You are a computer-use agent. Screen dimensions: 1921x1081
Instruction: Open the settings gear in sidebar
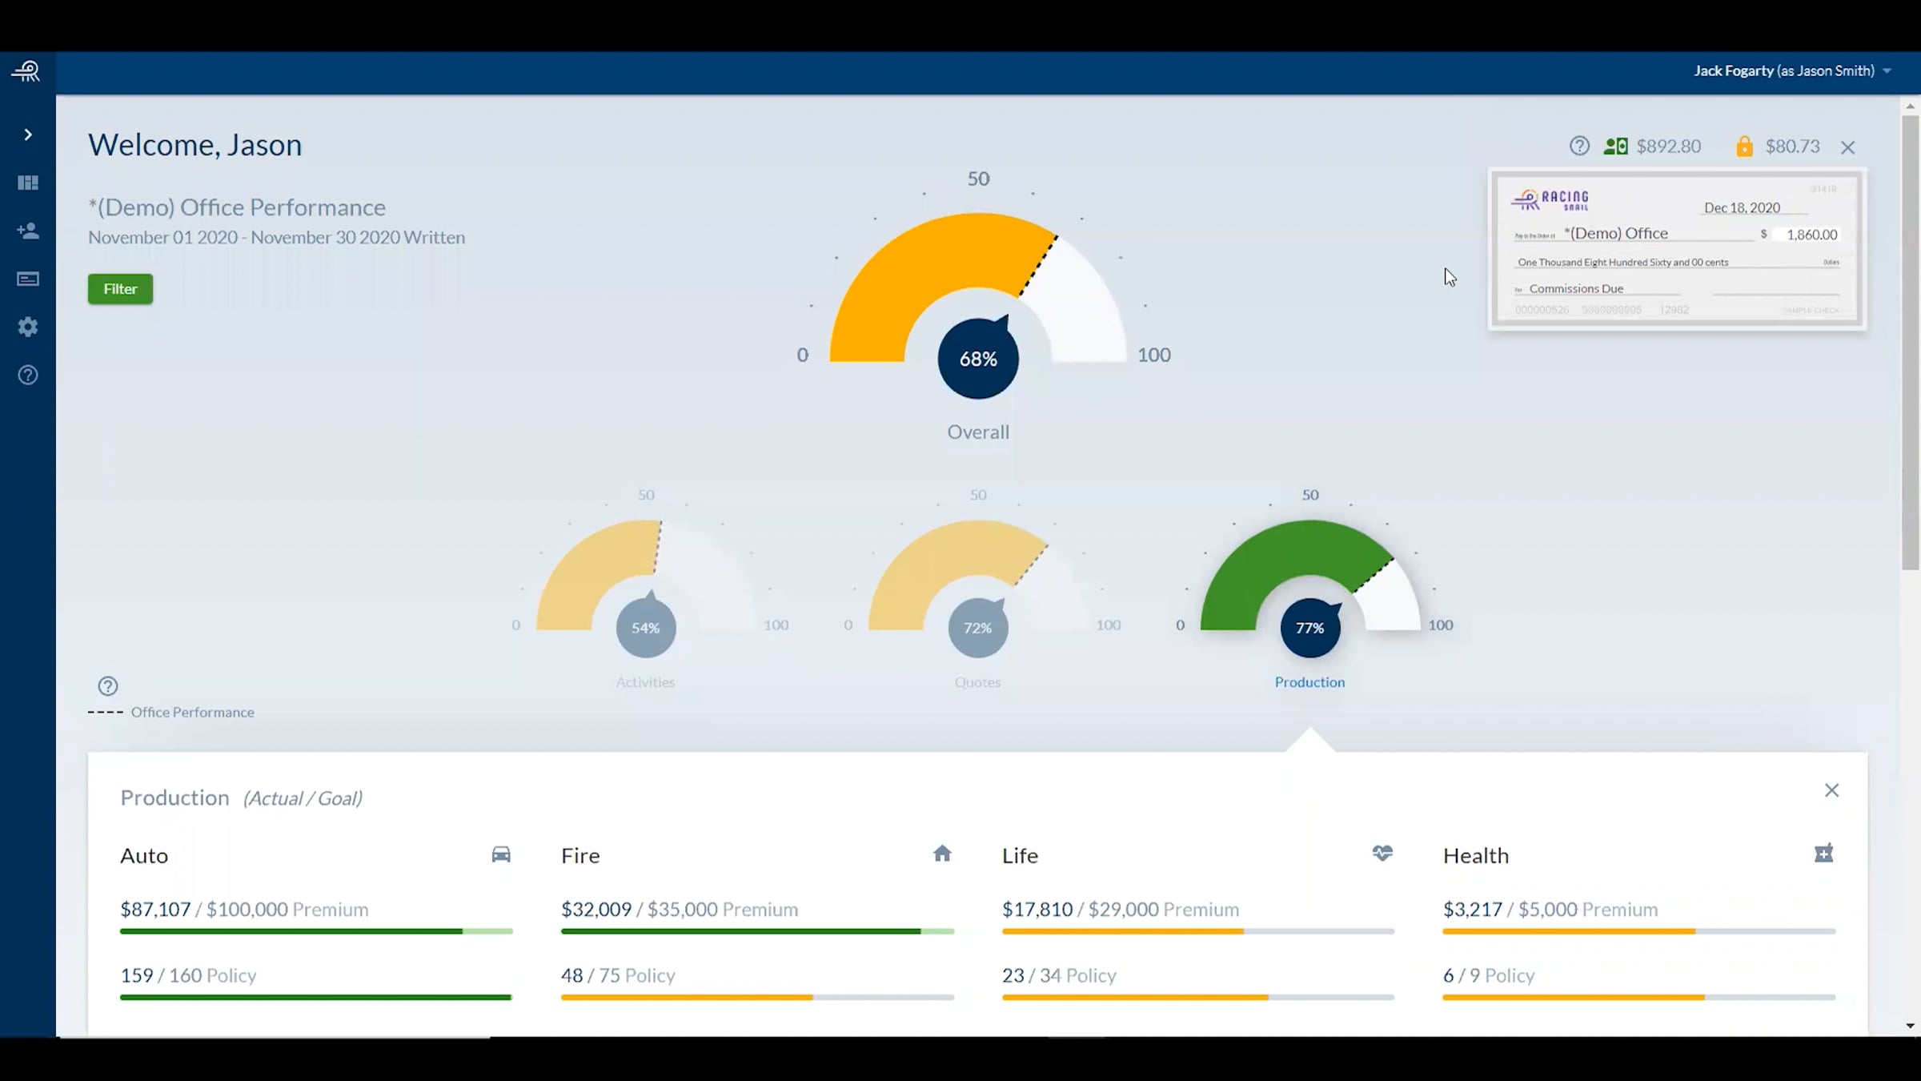(28, 327)
